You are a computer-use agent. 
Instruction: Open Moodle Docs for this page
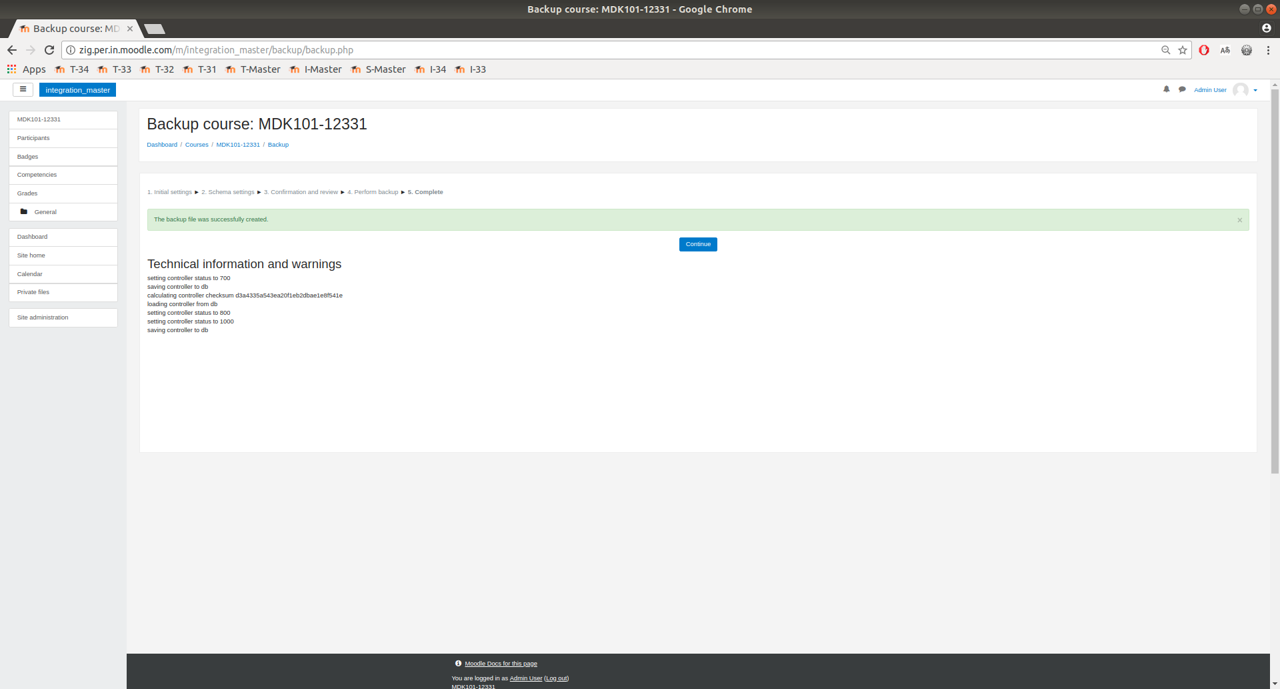tap(501, 664)
